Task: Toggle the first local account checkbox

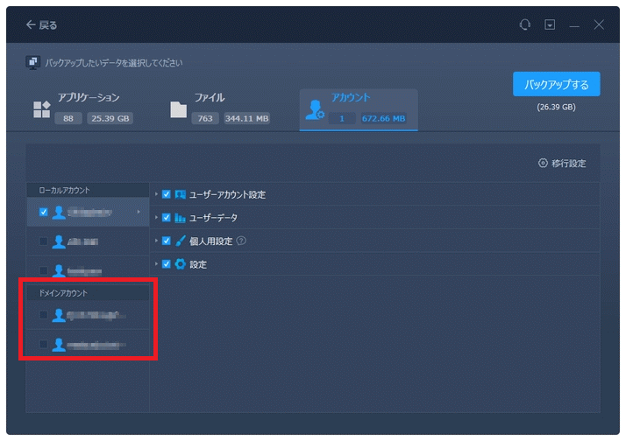Action: point(44,212)
